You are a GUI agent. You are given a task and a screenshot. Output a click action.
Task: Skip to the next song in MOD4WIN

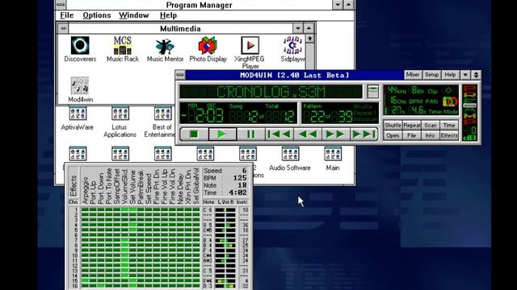coord(364,135)
